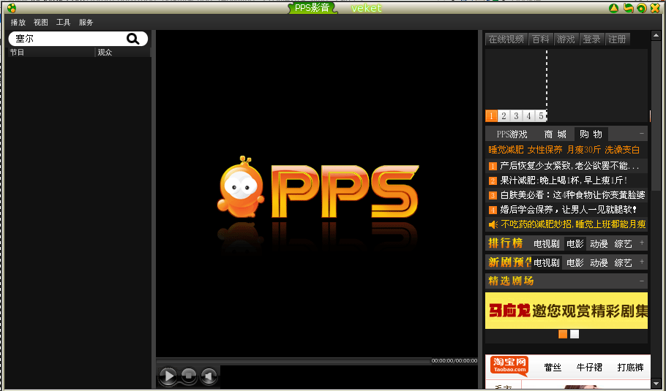Click the 蕾丝 link in Taobao ad

point(553,368)
